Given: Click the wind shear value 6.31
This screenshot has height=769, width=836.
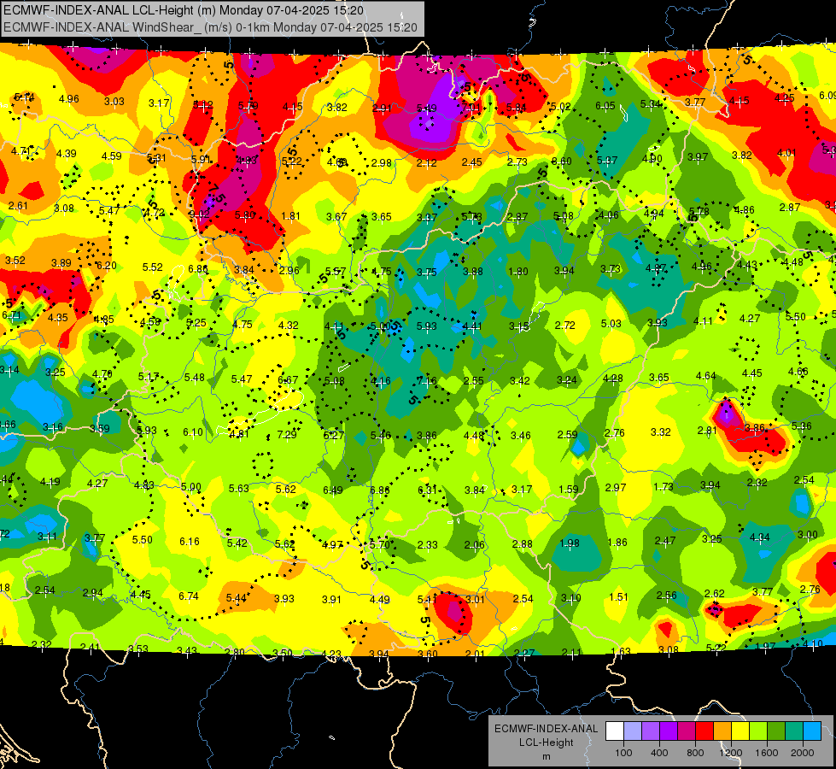Looking at the screenshot, I should [428, 490].
